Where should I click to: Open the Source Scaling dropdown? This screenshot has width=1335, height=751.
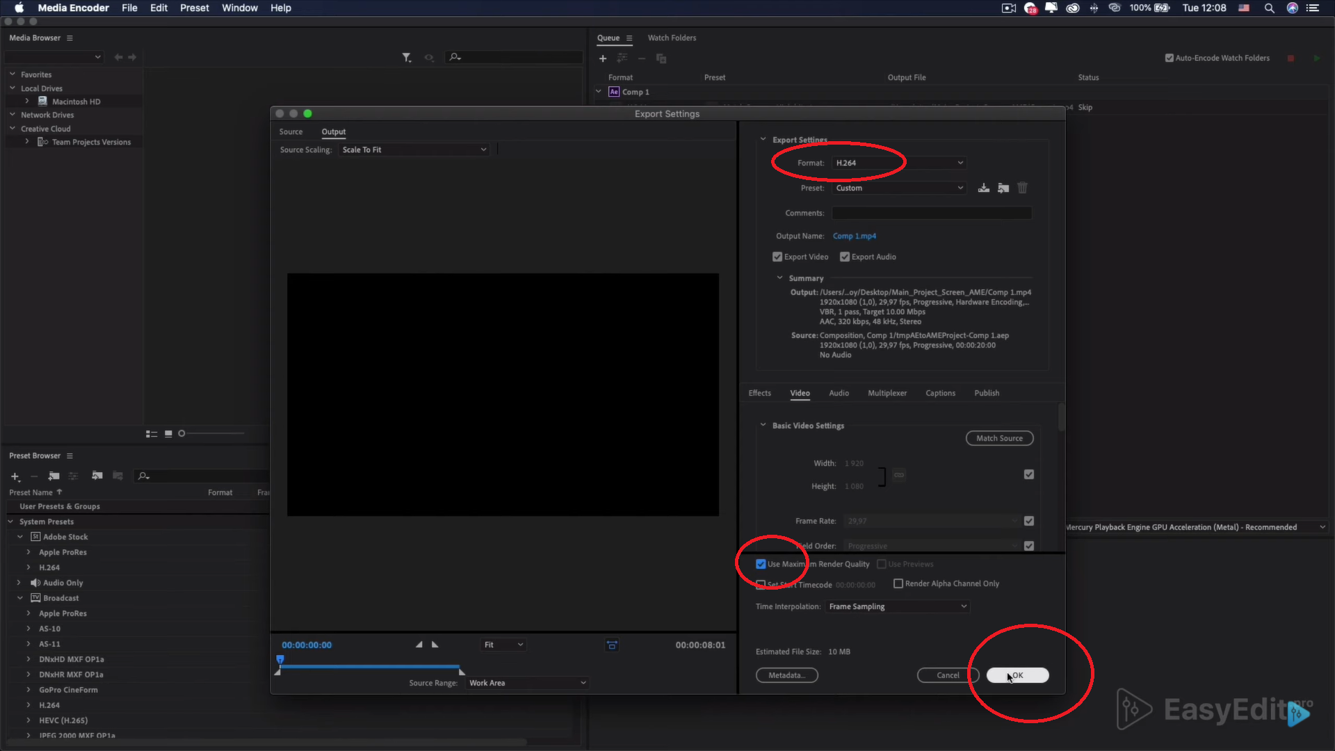(414, 150)
